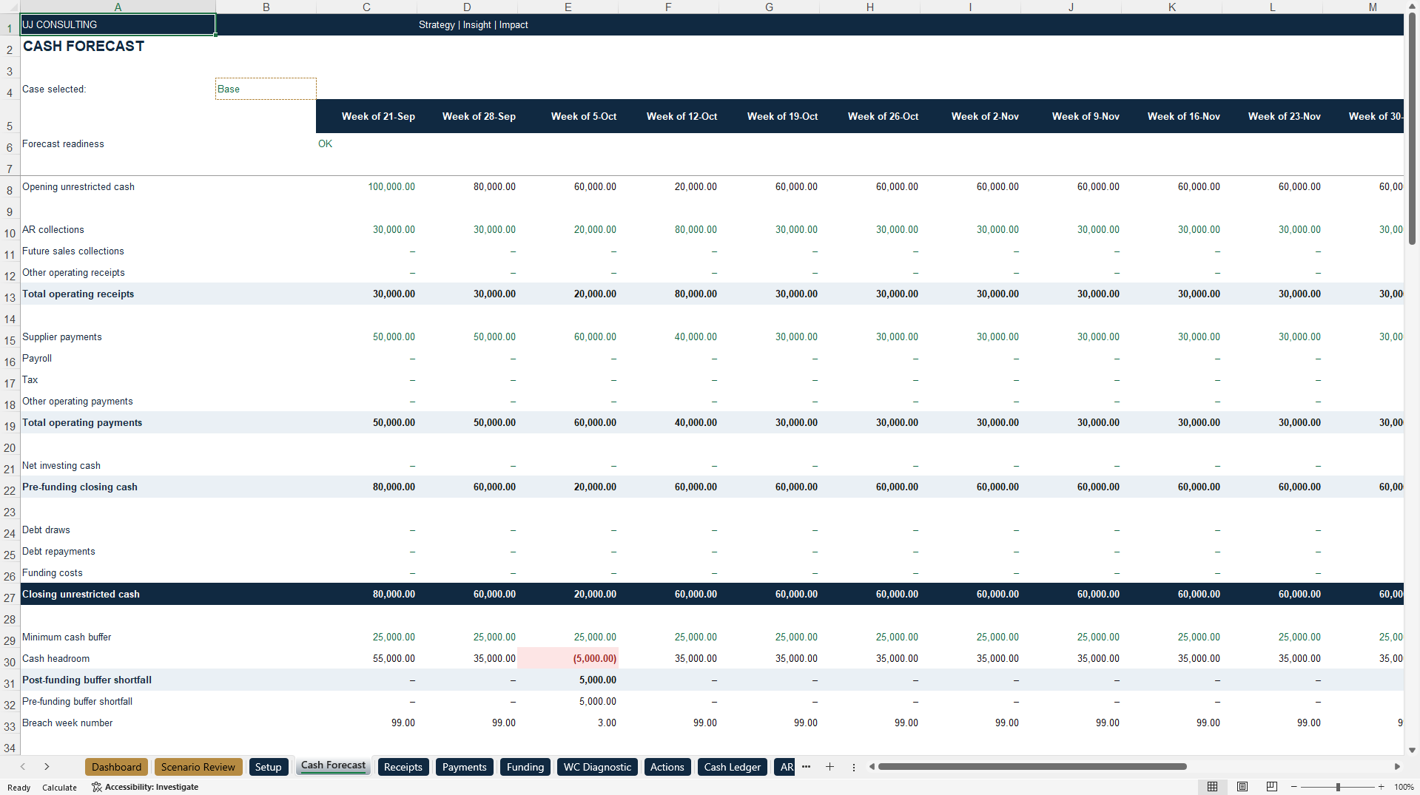Screen dimensions: 1420x795
Task: Click opening cash 100,000.00 cell
Action: pyautogui.click(x=366, y=186)
